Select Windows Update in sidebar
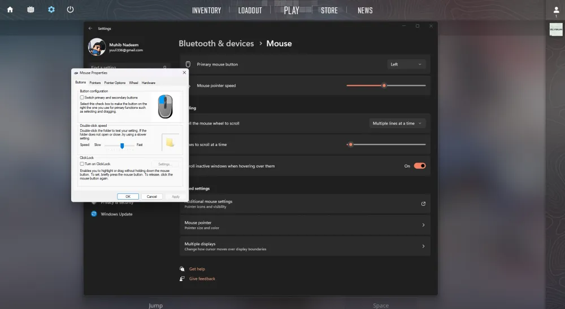 point(116,214)
